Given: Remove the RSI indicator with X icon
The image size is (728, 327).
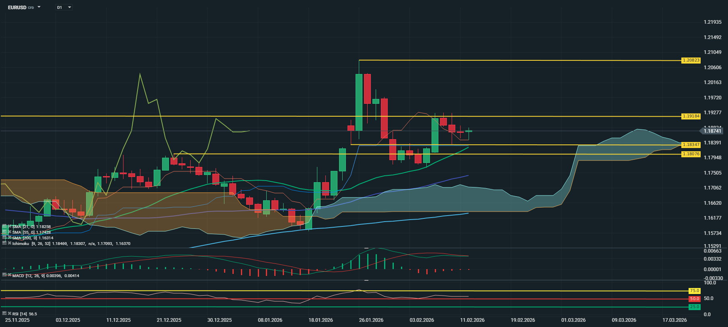Looking at the screenshot, I should (x=9, y=313).
